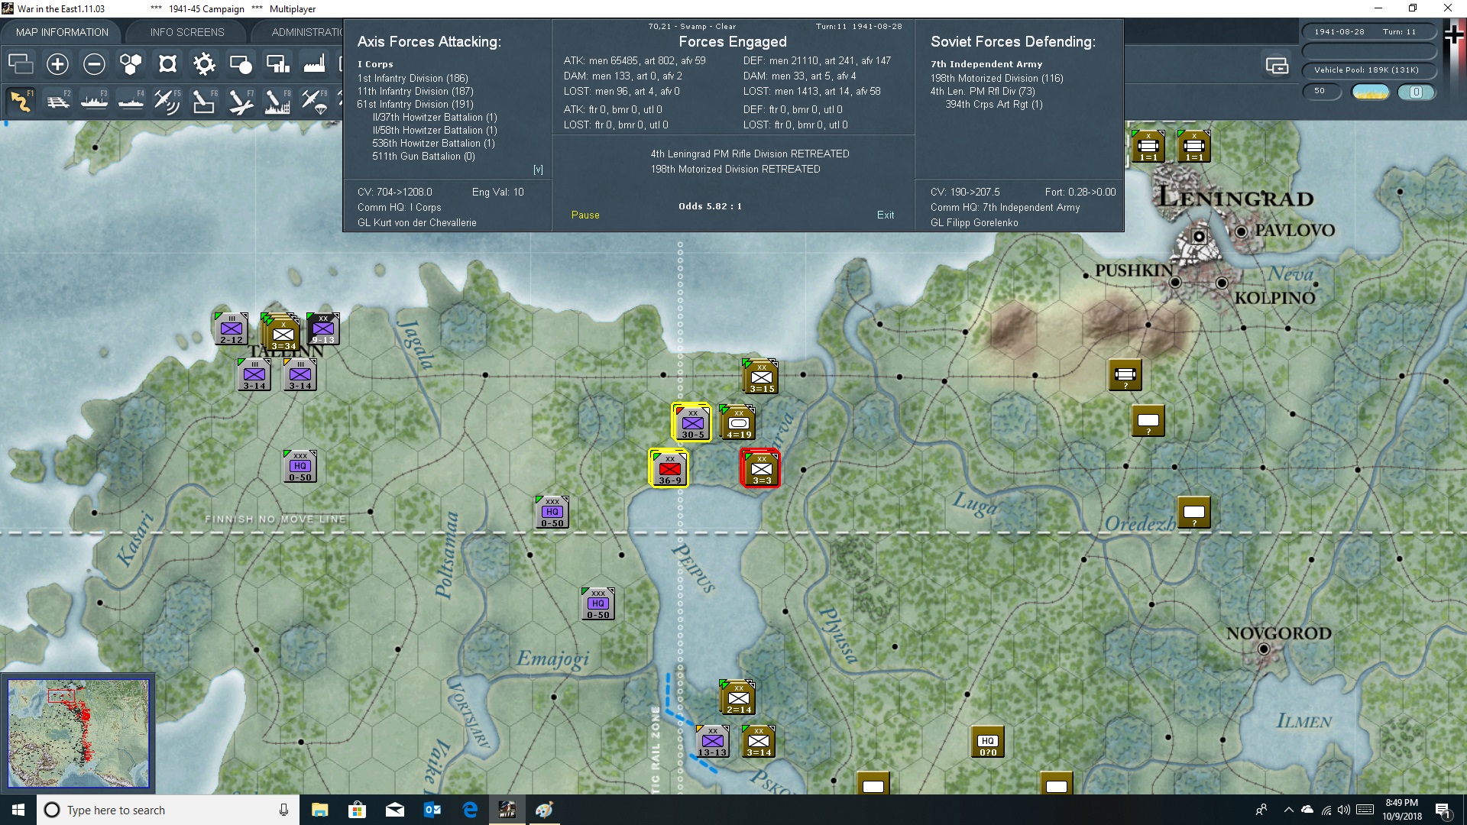Click the snow level indicator showing 0
This screenshot has width=1467, height=825.
[x=1417, y=92]
